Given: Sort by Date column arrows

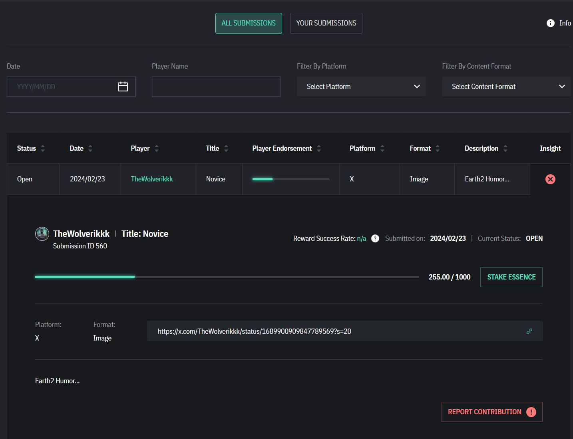Looking at the screenshot, I should coord(90,148).
